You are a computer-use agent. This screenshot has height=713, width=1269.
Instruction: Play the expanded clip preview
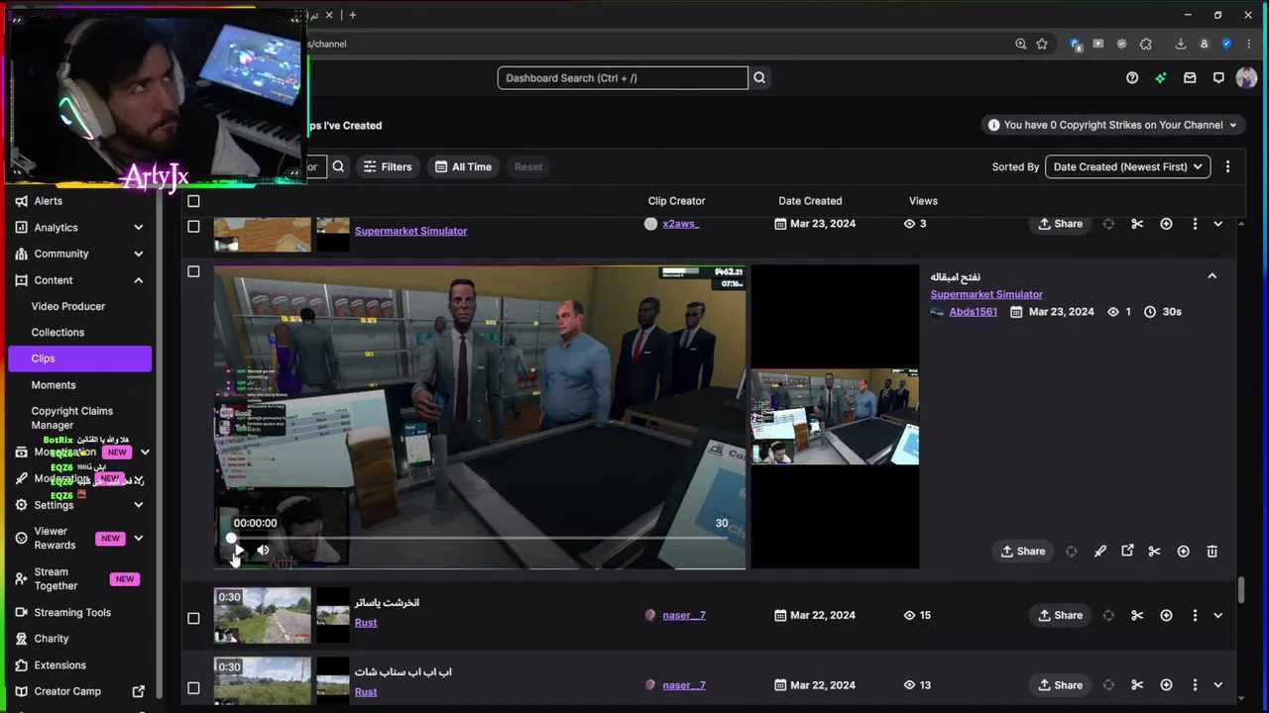pyautogui.click(x=239, y=551)
